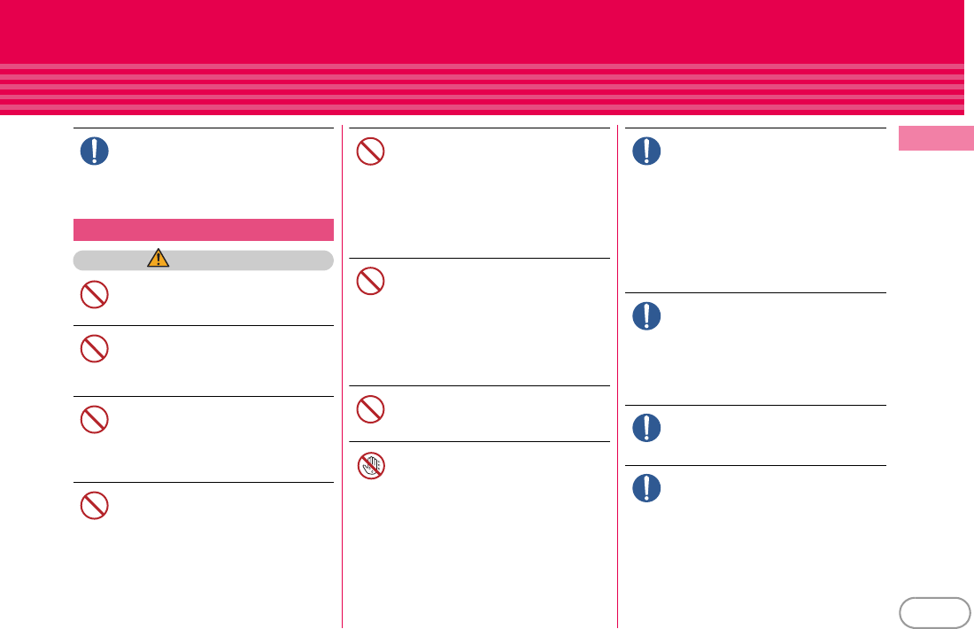Click third blue exclamation icon in right column
974x629 pixels.
646,428
